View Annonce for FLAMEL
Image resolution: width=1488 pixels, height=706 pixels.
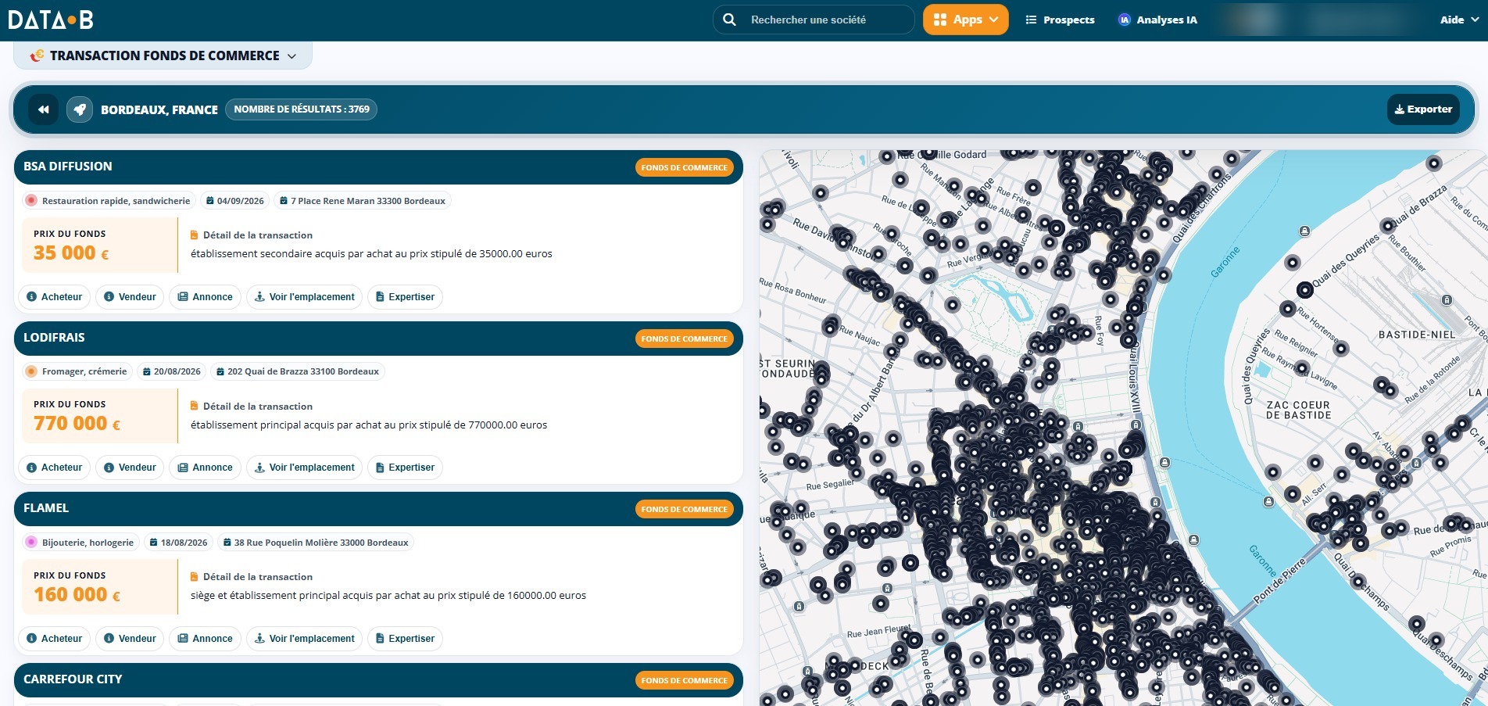click(205, 639)
